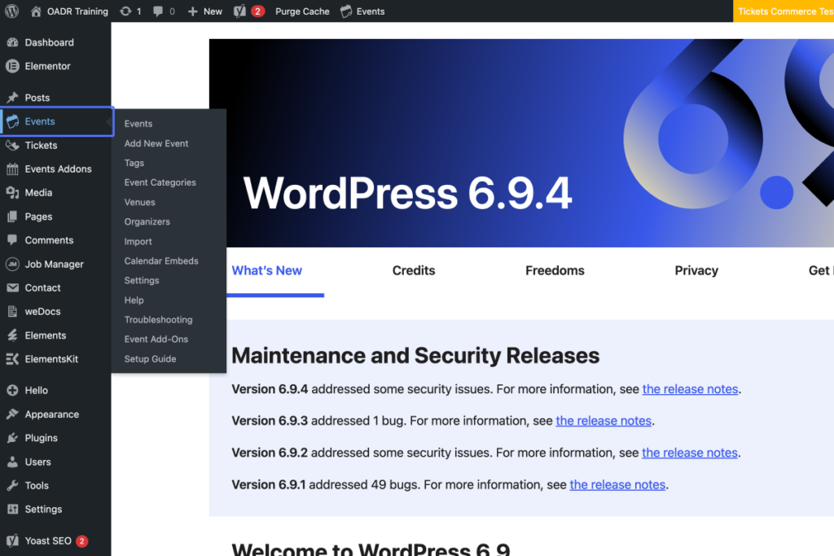Open Venues in Events submenu
834x556 pixels.
pyautogui.click(x=140, y=202)
